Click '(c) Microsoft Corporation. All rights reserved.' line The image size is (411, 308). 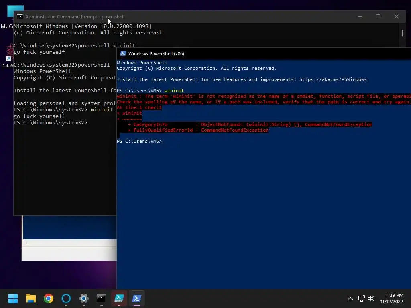coord(89,33)
